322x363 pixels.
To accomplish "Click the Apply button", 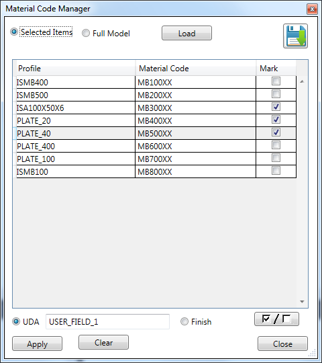I will (x=37, y=344).
